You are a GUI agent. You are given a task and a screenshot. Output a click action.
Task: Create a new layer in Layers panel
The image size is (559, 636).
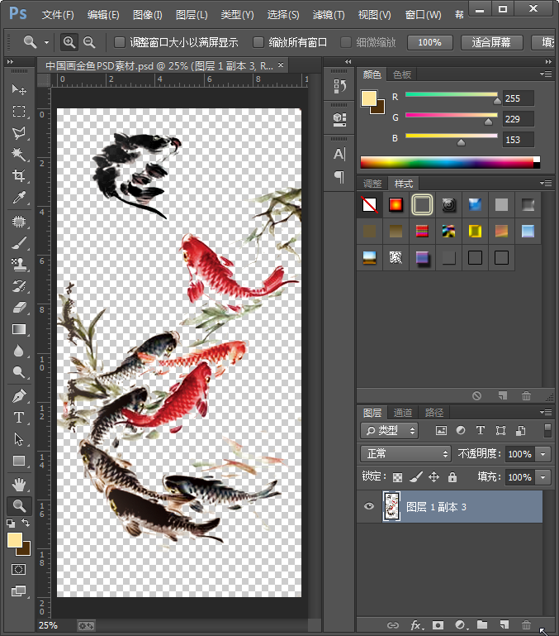coord(504,625)
